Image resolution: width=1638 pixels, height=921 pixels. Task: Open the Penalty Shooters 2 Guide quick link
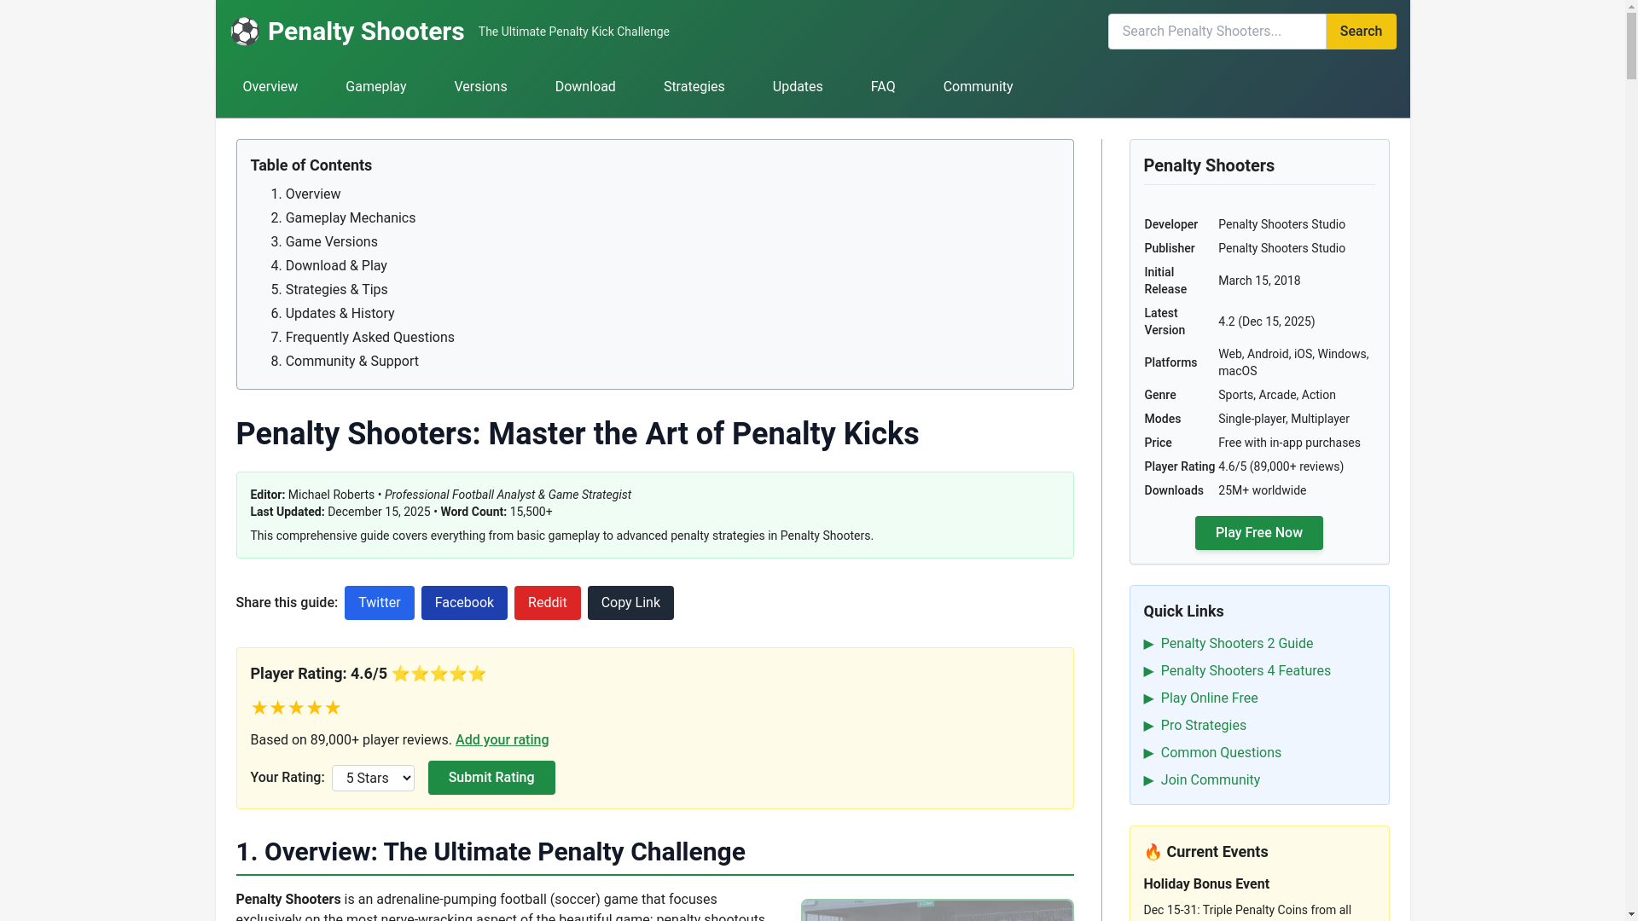(1236, 644)
